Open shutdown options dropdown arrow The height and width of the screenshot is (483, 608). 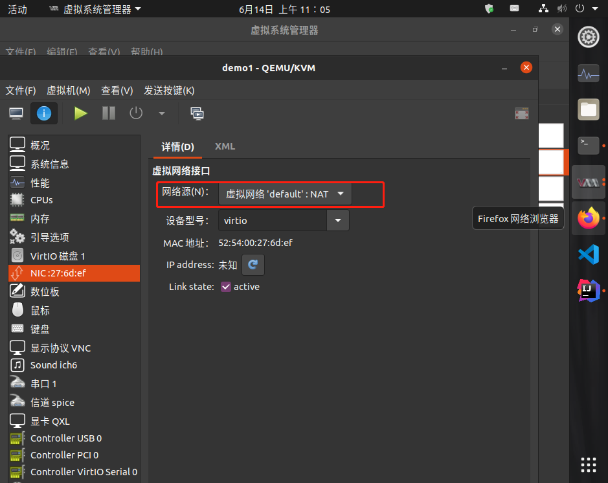(162, 113)
